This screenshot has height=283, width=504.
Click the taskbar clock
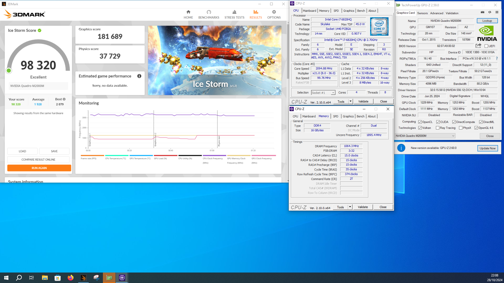coord(495,278)
